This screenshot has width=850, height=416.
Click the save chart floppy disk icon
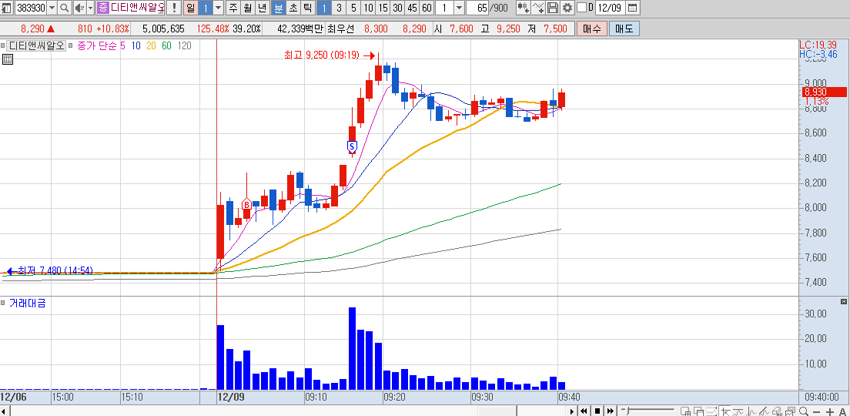coord(552,8)
